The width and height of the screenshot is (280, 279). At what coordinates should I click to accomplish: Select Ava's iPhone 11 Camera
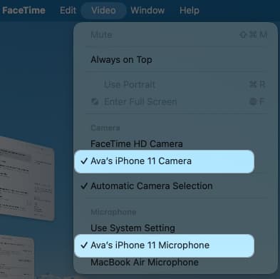164,161
